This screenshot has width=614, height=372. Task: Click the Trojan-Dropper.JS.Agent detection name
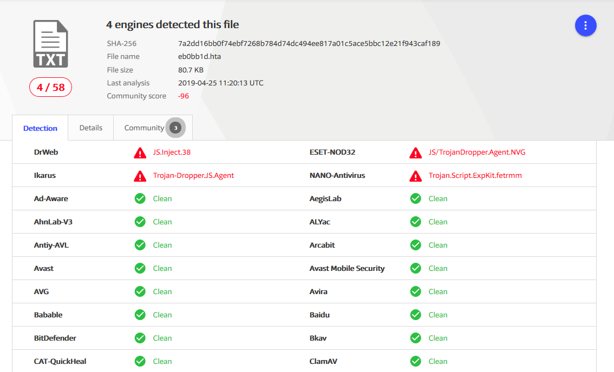pyautogui.click(x=193, y=176)
